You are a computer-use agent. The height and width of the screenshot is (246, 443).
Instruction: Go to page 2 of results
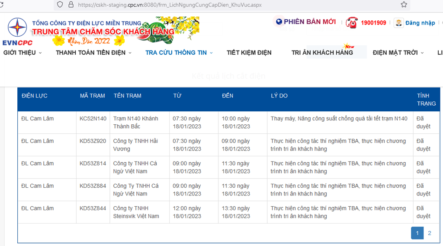[429, 233]
